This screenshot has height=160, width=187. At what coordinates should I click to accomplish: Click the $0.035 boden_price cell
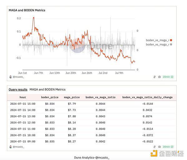[x=50, y=142]
